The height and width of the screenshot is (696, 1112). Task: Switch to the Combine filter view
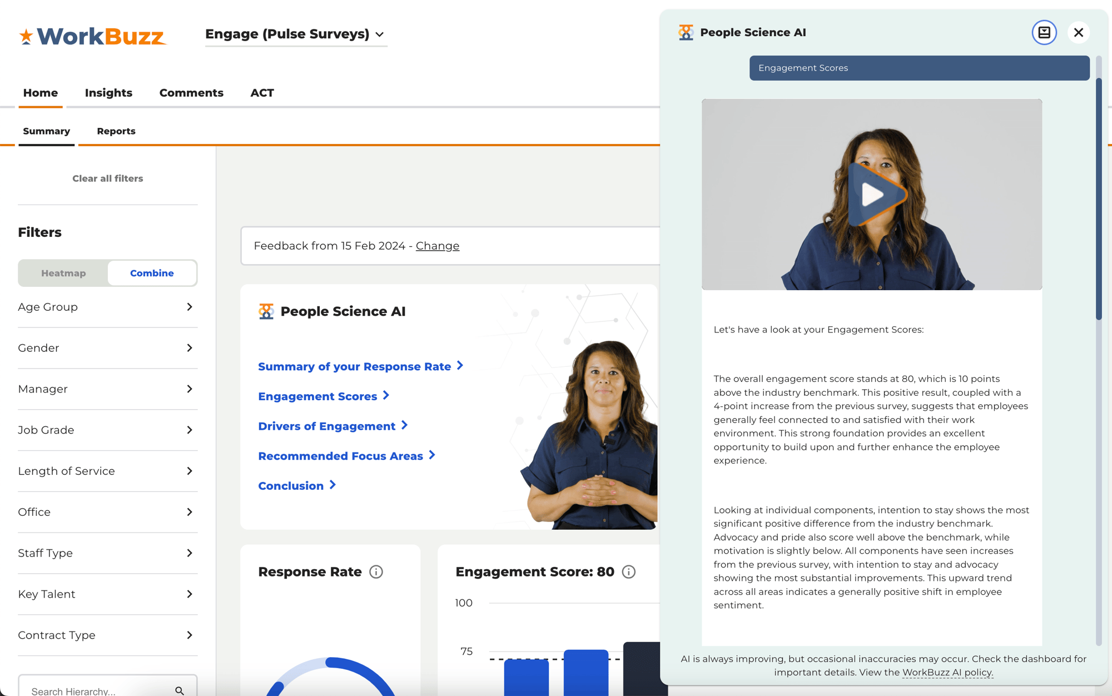152,272
